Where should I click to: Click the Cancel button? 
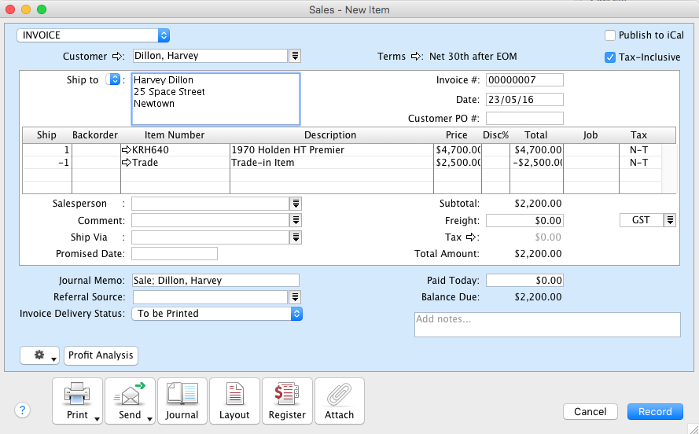[x=590, y=411]
